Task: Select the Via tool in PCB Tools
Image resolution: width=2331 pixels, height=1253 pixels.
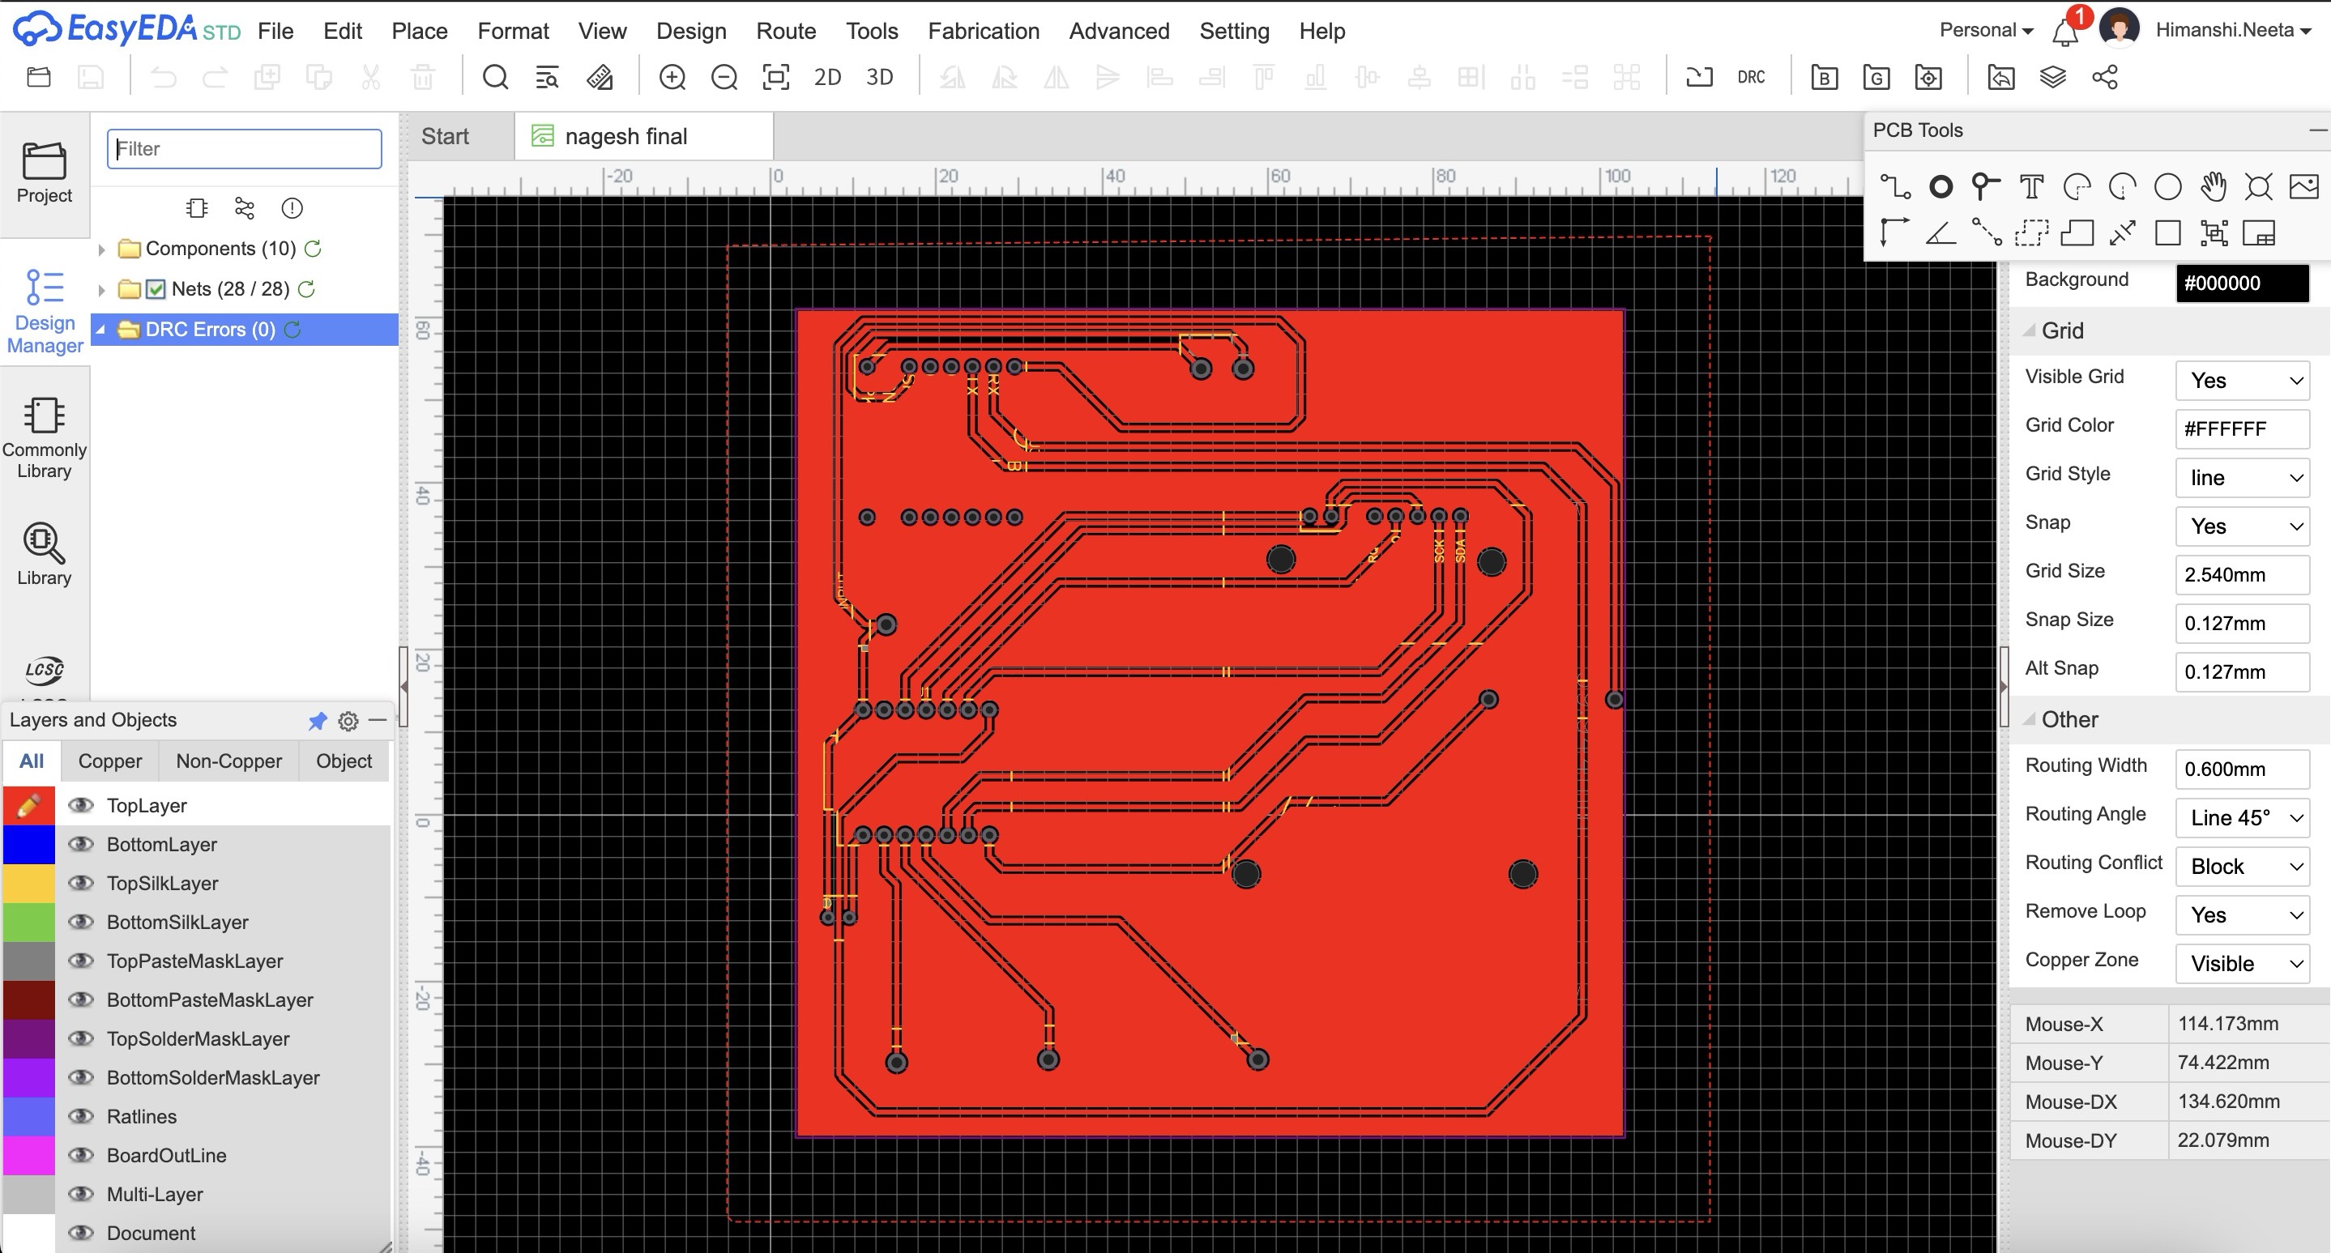Action: point(1985,186)
